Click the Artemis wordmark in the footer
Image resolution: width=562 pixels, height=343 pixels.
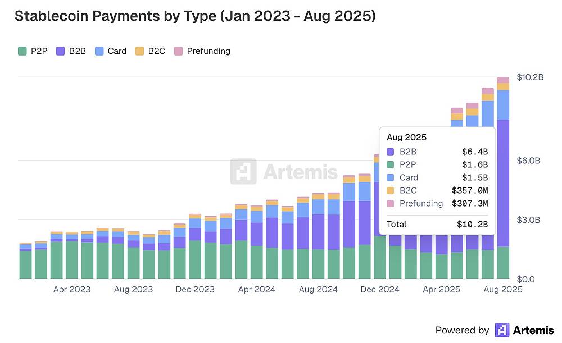pyautogui.click(x=533, y=330)
